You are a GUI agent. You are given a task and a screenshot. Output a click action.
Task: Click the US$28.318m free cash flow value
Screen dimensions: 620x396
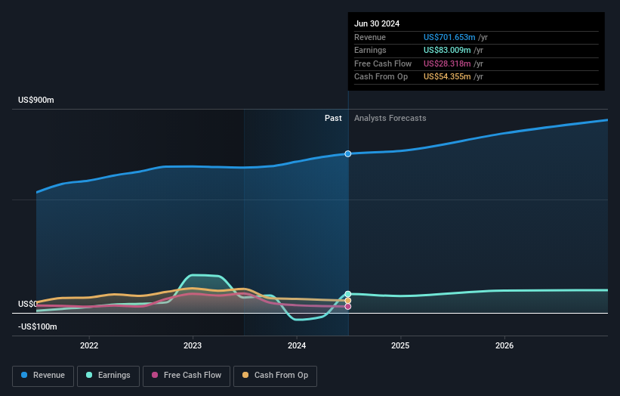tap(447, 63)
